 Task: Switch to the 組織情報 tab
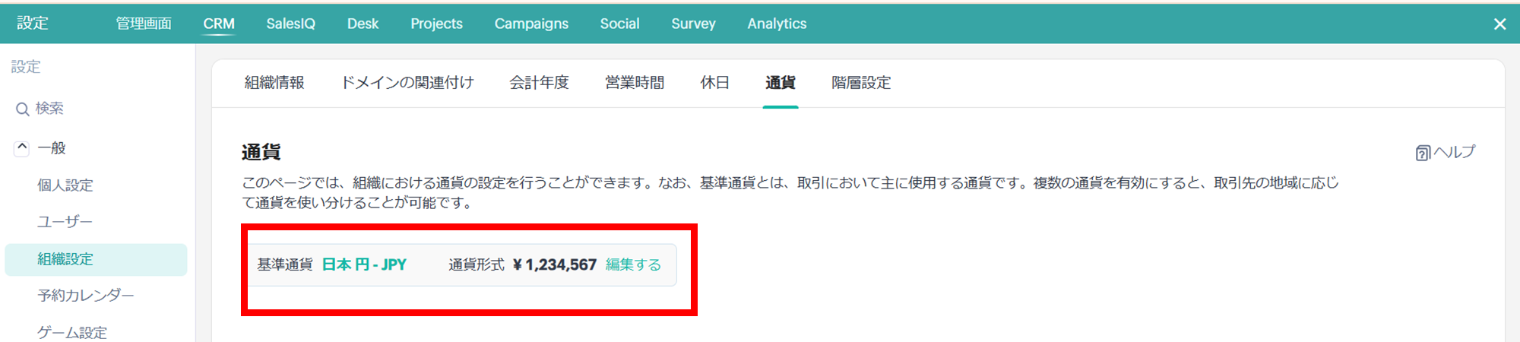coord(274,83)
